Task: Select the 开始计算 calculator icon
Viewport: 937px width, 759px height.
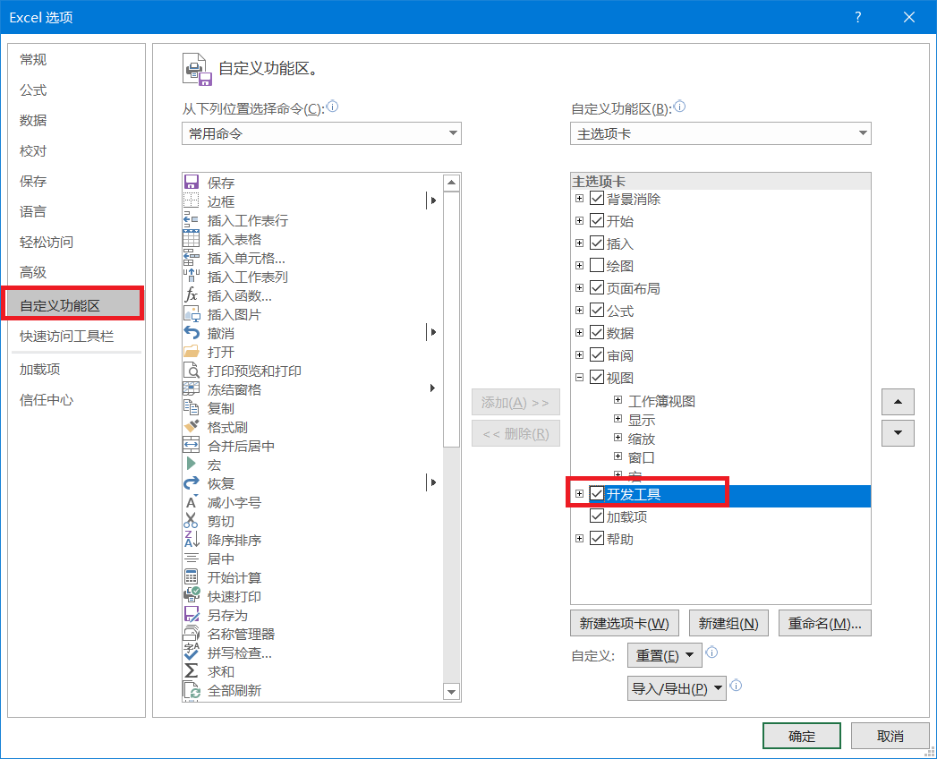Action: click(x=192, y=577)
